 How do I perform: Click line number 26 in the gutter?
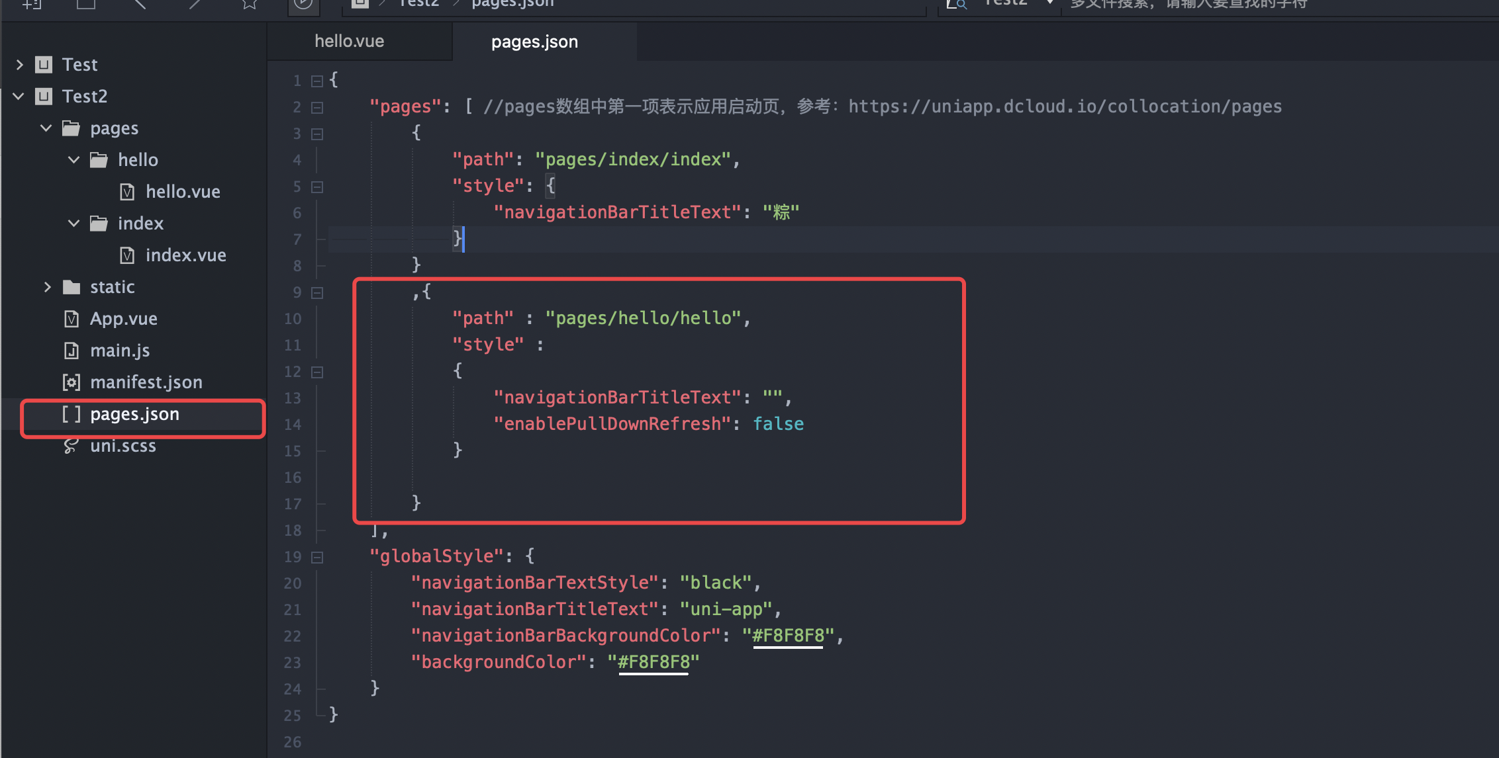click(292, 742)
